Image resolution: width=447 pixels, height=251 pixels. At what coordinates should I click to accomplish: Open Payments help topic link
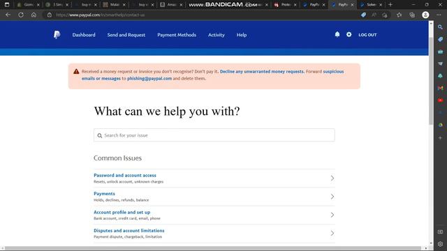104,194
